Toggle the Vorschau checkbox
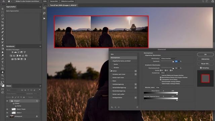This screenshot has height=121, width=215. pyautogui.click(x=201, y=68)
